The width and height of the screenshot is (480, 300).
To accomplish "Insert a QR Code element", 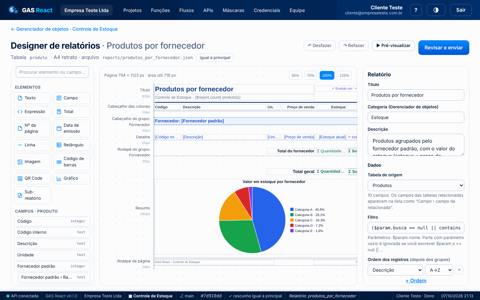I will (33, 178).
